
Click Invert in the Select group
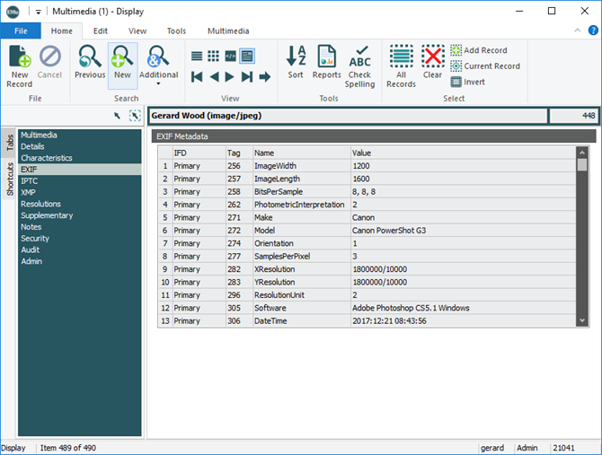tap(467, 82)
